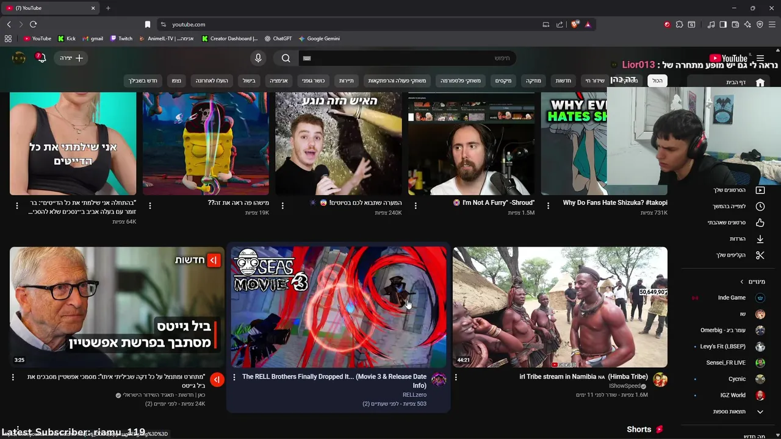Select the Recently uploaded (הועלו לאחרונה) chip
Image resolution: width=781 pixels, height=439 pixels.
coord(212,80)
